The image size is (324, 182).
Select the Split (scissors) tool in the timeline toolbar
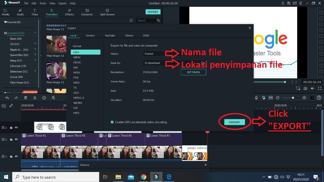click(x=35, y=98)
